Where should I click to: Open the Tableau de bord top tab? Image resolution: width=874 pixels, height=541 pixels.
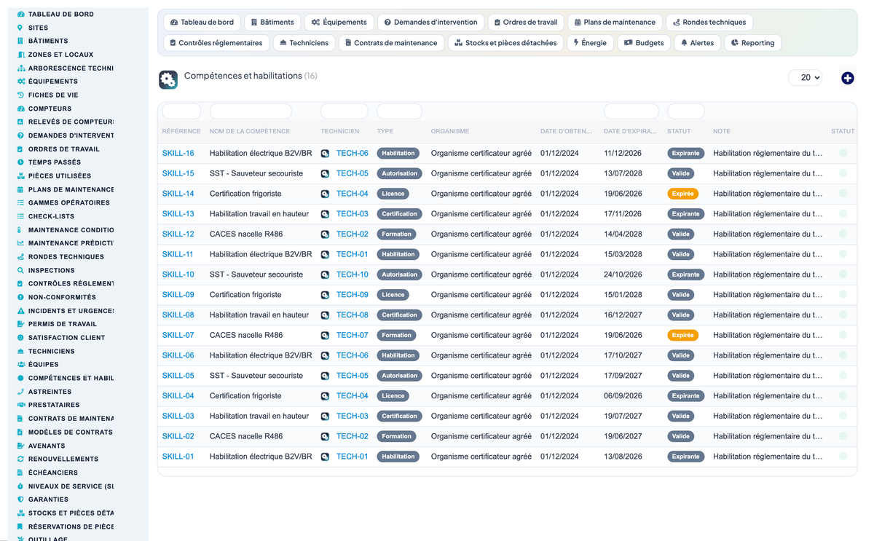[x=202, y=23]
